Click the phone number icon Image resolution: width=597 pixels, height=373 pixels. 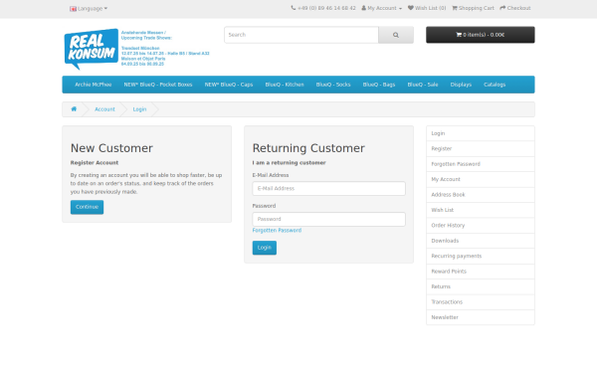tap(294, 8)
